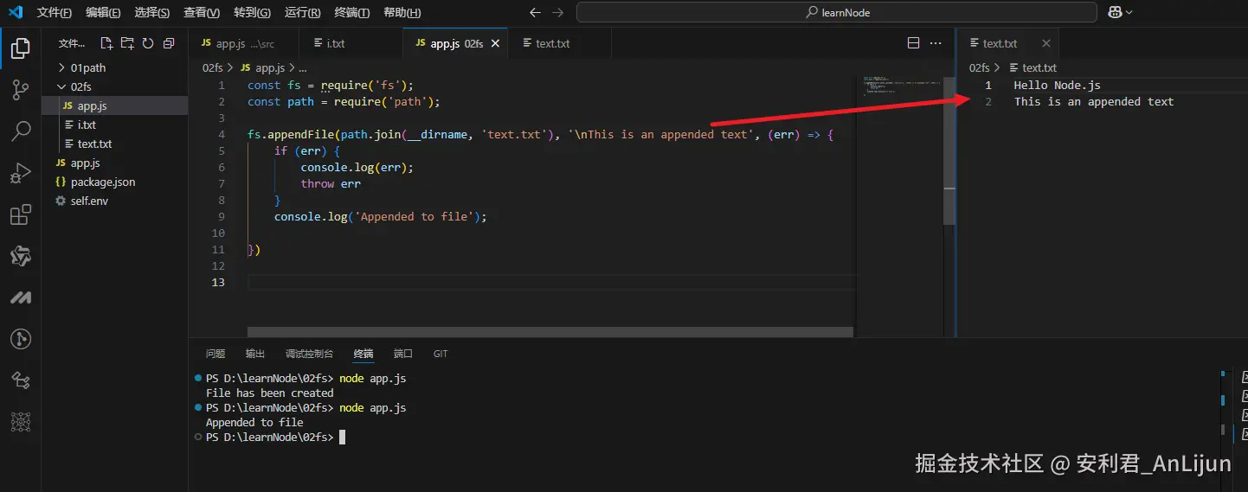Click the New Folder icon in Explorer

click(x=127, y=43)
